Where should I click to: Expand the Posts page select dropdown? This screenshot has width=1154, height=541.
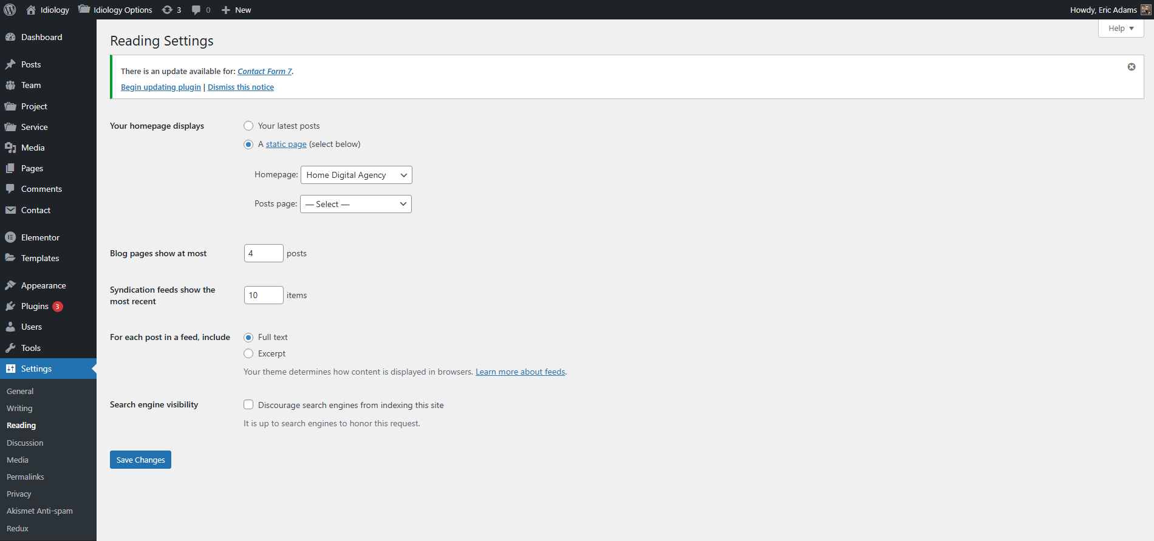pos(355,204)
